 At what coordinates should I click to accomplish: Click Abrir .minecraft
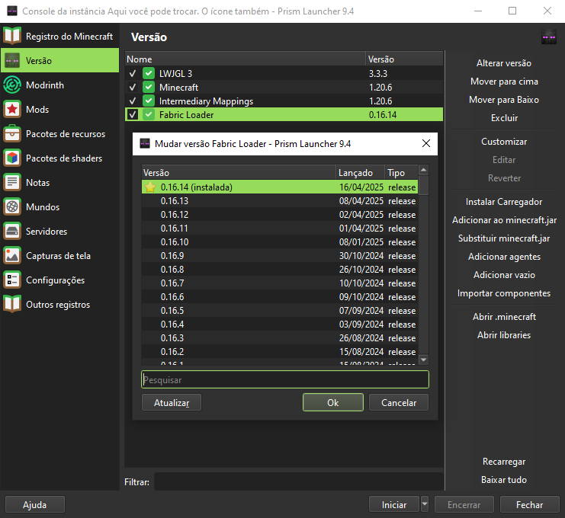(504, 317)
